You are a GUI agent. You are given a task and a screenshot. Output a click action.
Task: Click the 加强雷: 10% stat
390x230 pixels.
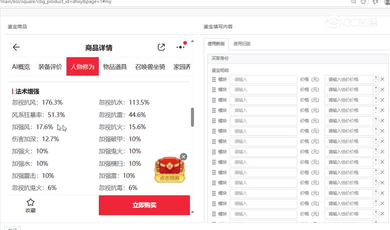point(117,176)
